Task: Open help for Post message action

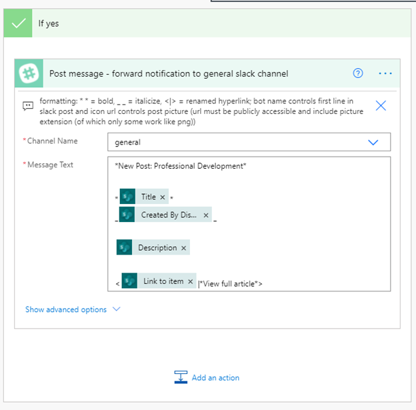Action: (358, 73)
